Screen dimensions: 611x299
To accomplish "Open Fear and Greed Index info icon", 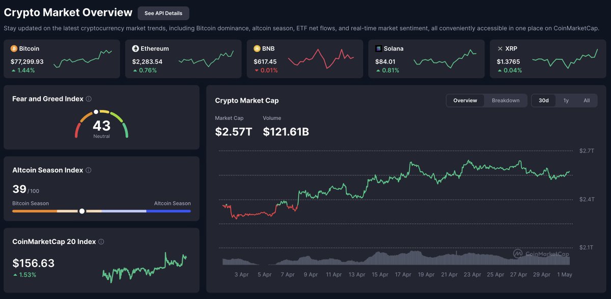I will 89,99.
